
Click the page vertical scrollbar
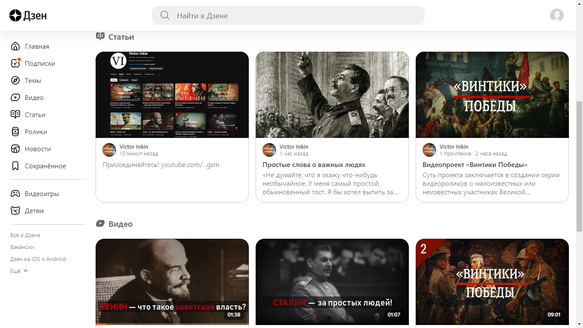579,167
